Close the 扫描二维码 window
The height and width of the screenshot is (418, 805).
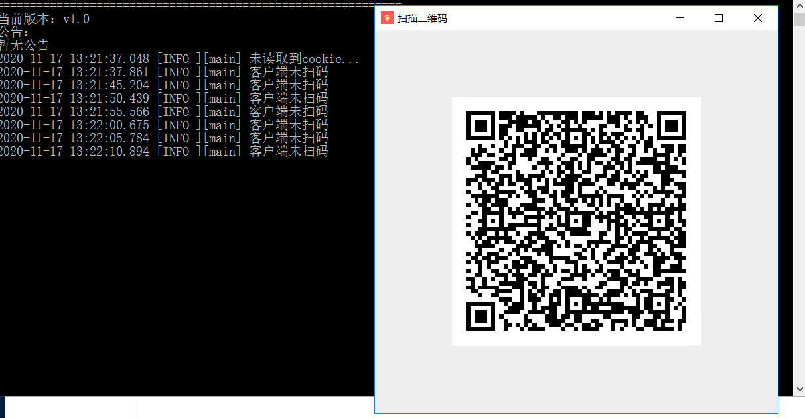point(758,18)
